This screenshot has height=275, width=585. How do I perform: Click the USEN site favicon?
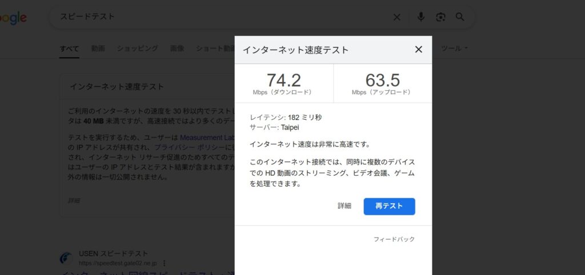pos(66,257)
